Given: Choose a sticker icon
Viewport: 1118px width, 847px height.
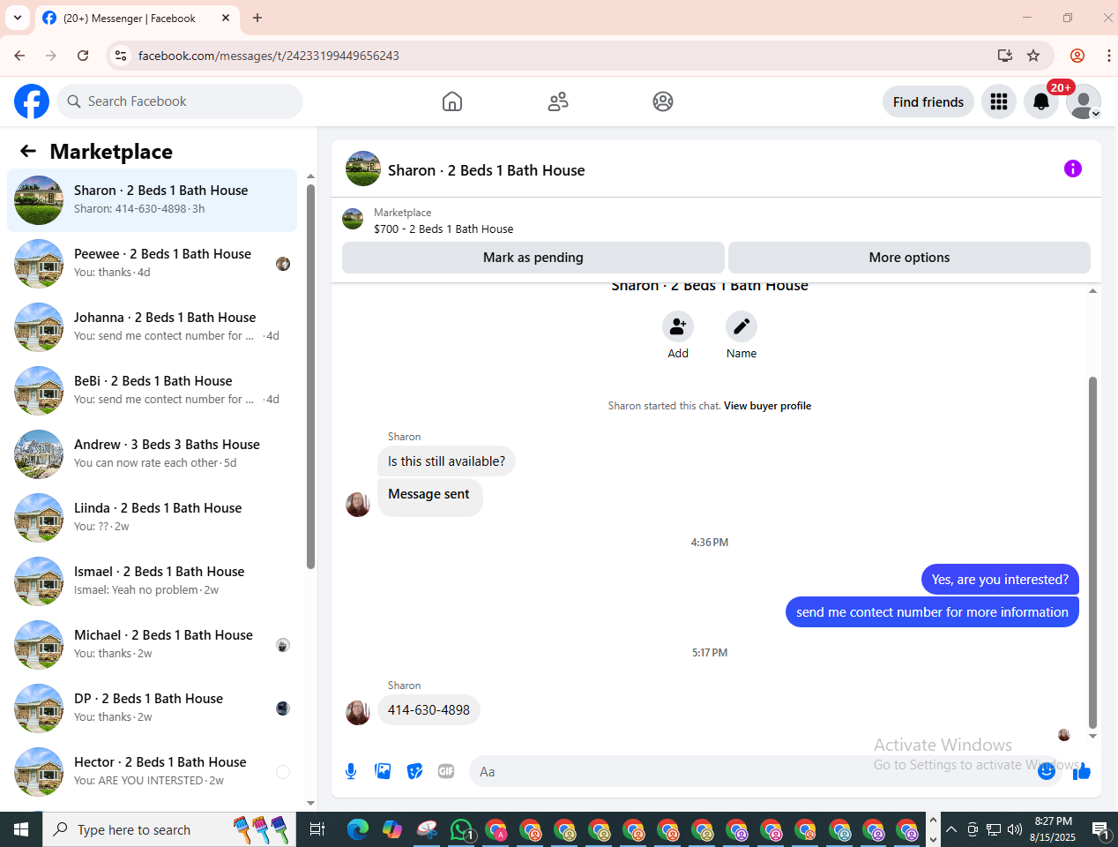Looking at the screenshot, I should tap(414, 771).
